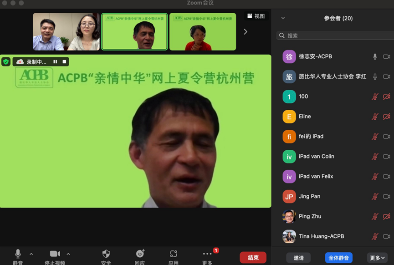Unmute iPad van Felix microphone
The image size is (394, 265).
[375, 176]
